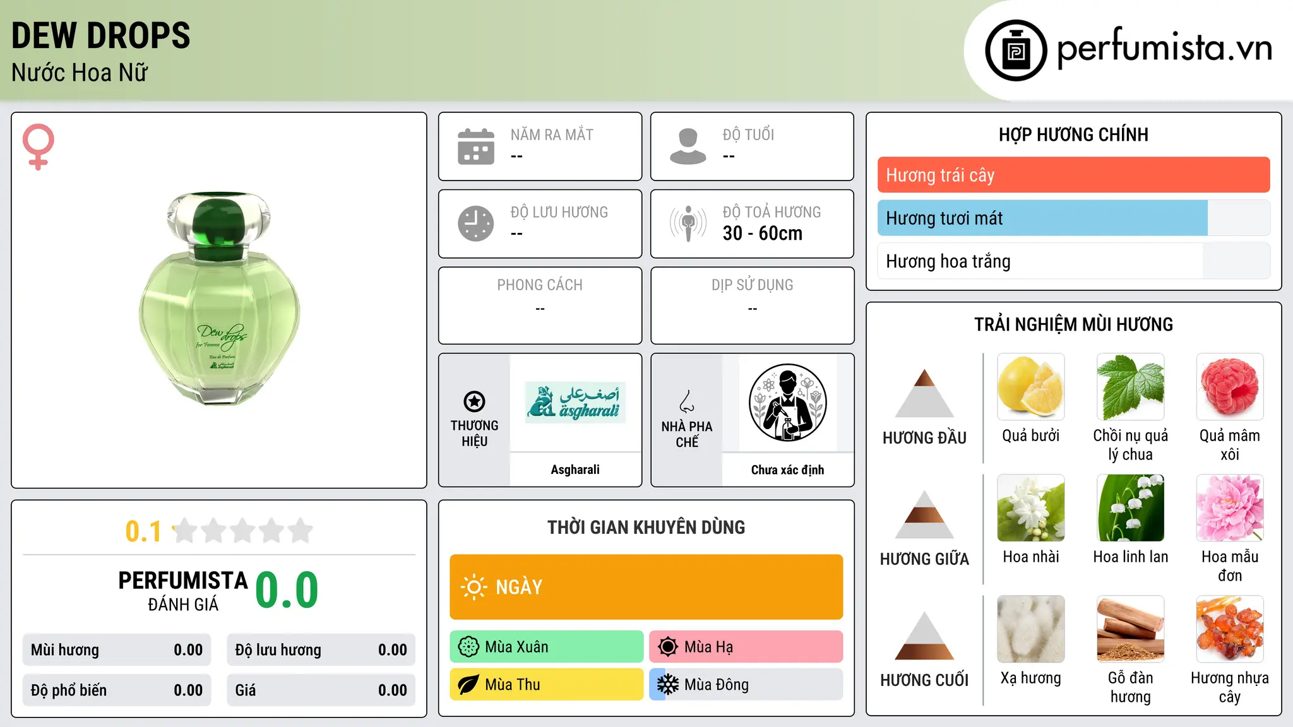Image resolution: width=1293 pixels, height=727 pixels.
Task: Open the Dew Drops bottle image
Action: 219,298
